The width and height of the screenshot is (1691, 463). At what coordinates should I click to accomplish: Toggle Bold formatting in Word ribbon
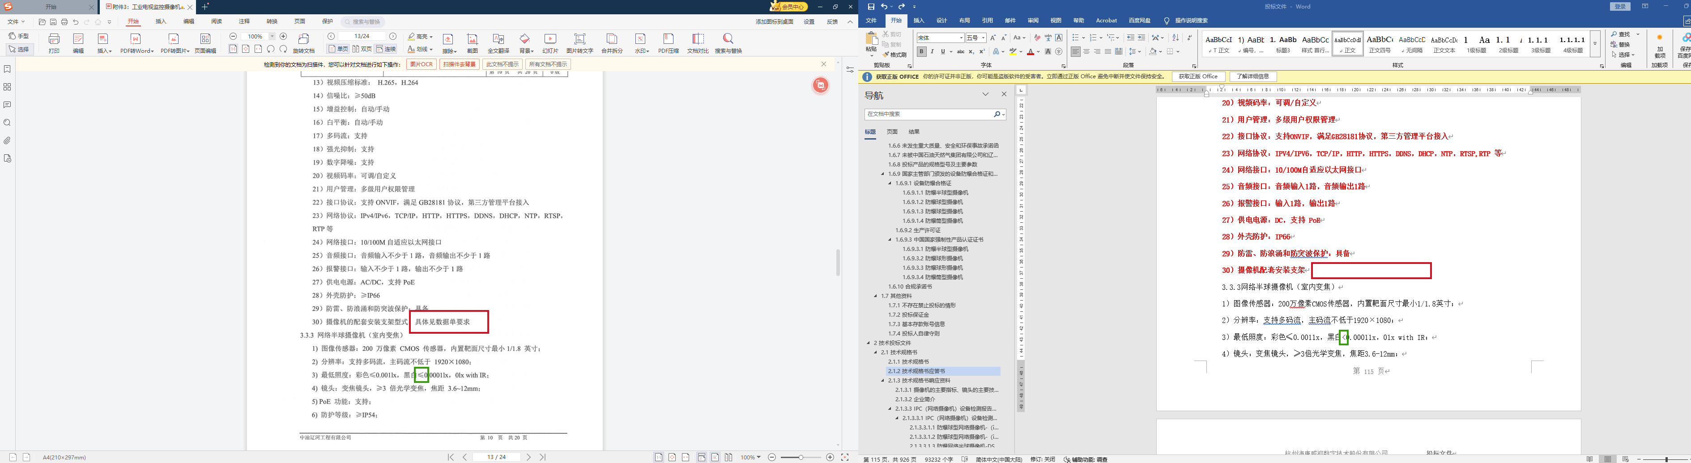coord(922,51)
